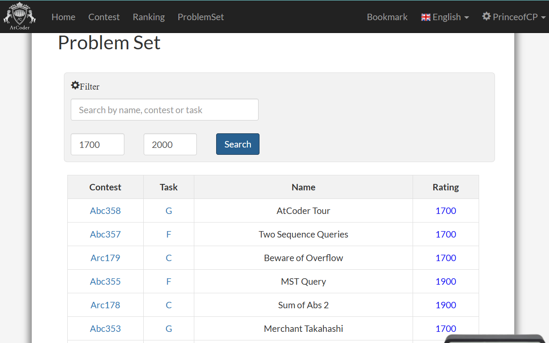Open the Ranking page

[x=148, y=17]
